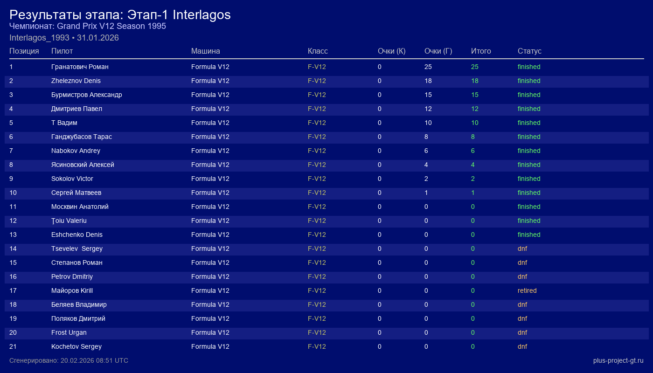Click the Машина column header
Image resolution: width=653 pixels, height=373 pixels.
205,51
